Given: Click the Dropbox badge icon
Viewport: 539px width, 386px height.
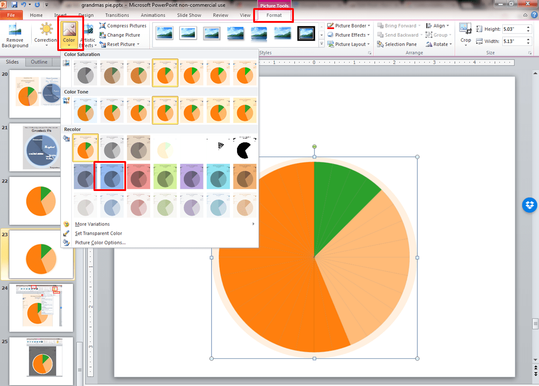Looking at the screenshot, I should 530,205.
